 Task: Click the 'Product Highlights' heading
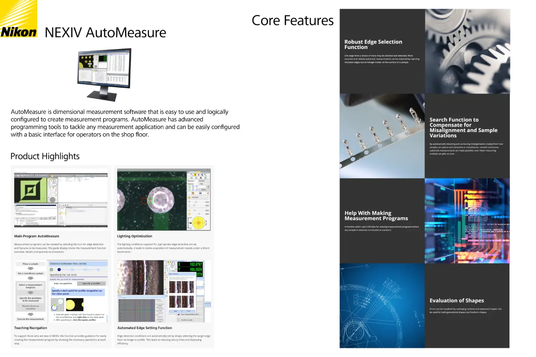(x=45, y=156)
